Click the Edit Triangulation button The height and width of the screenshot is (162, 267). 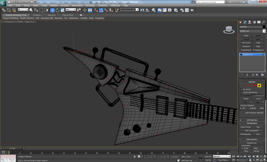[x=252, y=131]
